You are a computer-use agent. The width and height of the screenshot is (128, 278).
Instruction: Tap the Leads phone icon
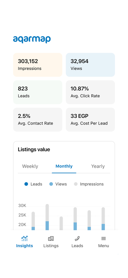pyautogui.click(x=77, y=239)
